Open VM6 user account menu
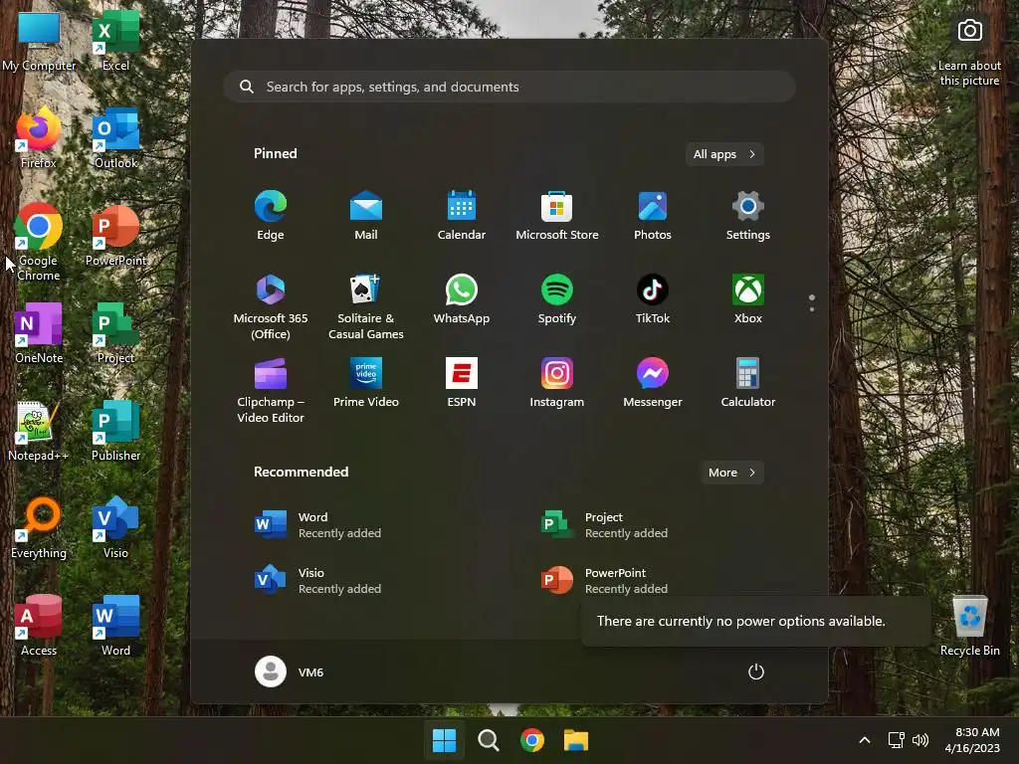1019x764 pixels. click(290, 671)
